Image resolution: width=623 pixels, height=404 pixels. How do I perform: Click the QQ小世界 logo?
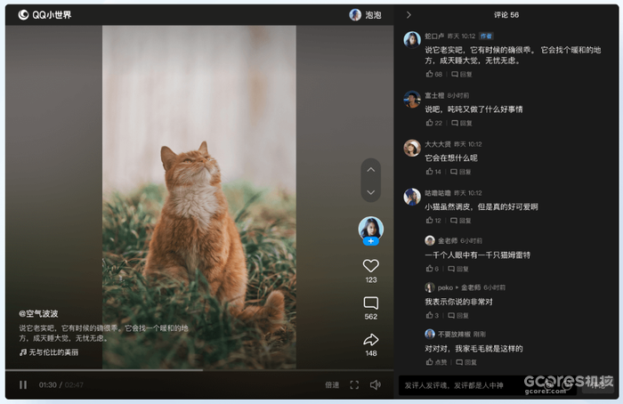[x=44, y=15]
